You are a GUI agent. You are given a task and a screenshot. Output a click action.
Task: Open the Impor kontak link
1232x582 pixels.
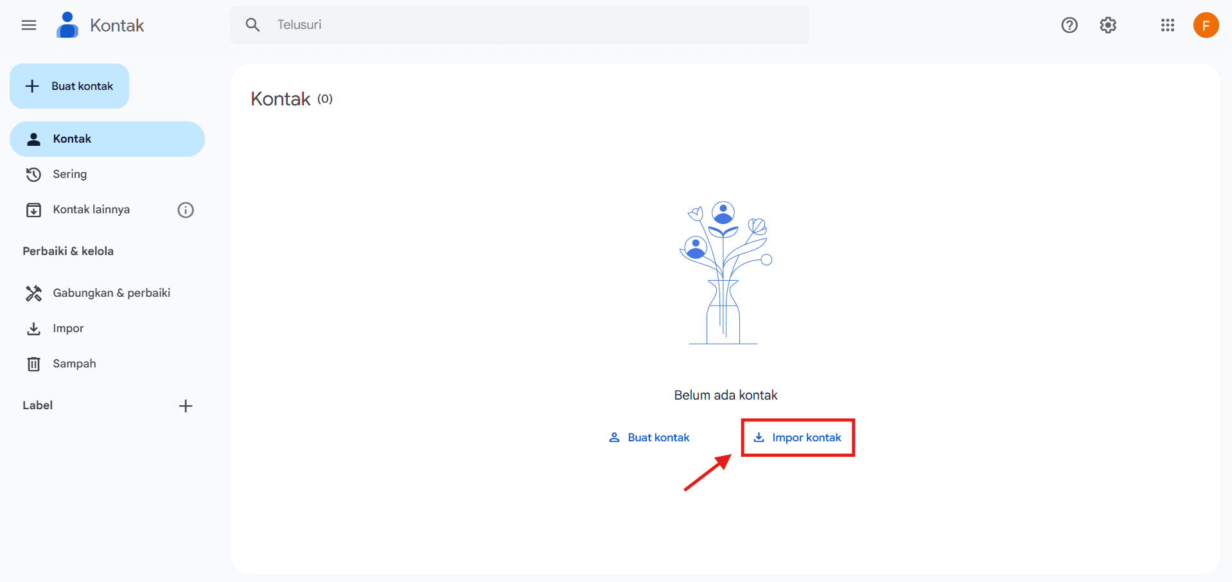(x=798, y=437)
